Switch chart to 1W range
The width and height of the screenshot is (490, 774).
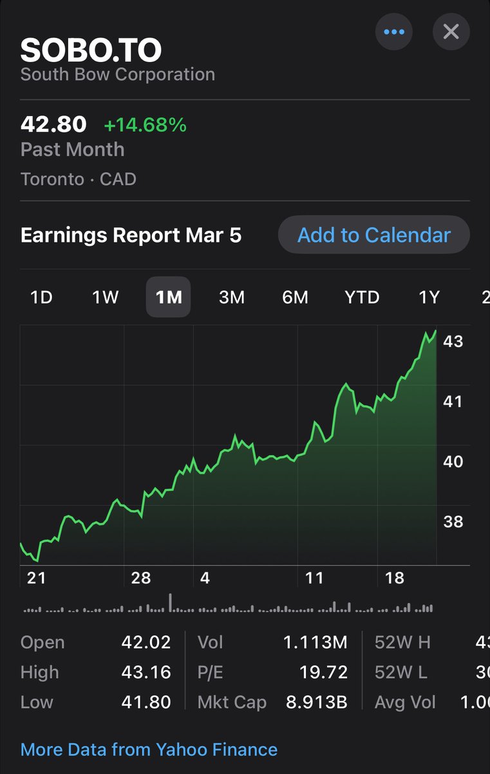pos(105,297)
